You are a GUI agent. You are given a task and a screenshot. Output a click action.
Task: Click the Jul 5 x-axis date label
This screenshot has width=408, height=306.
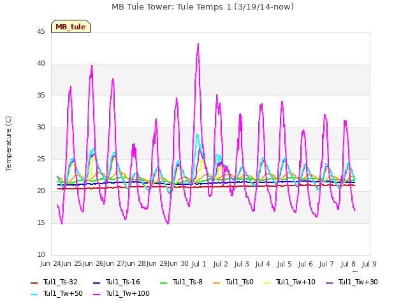284,264
